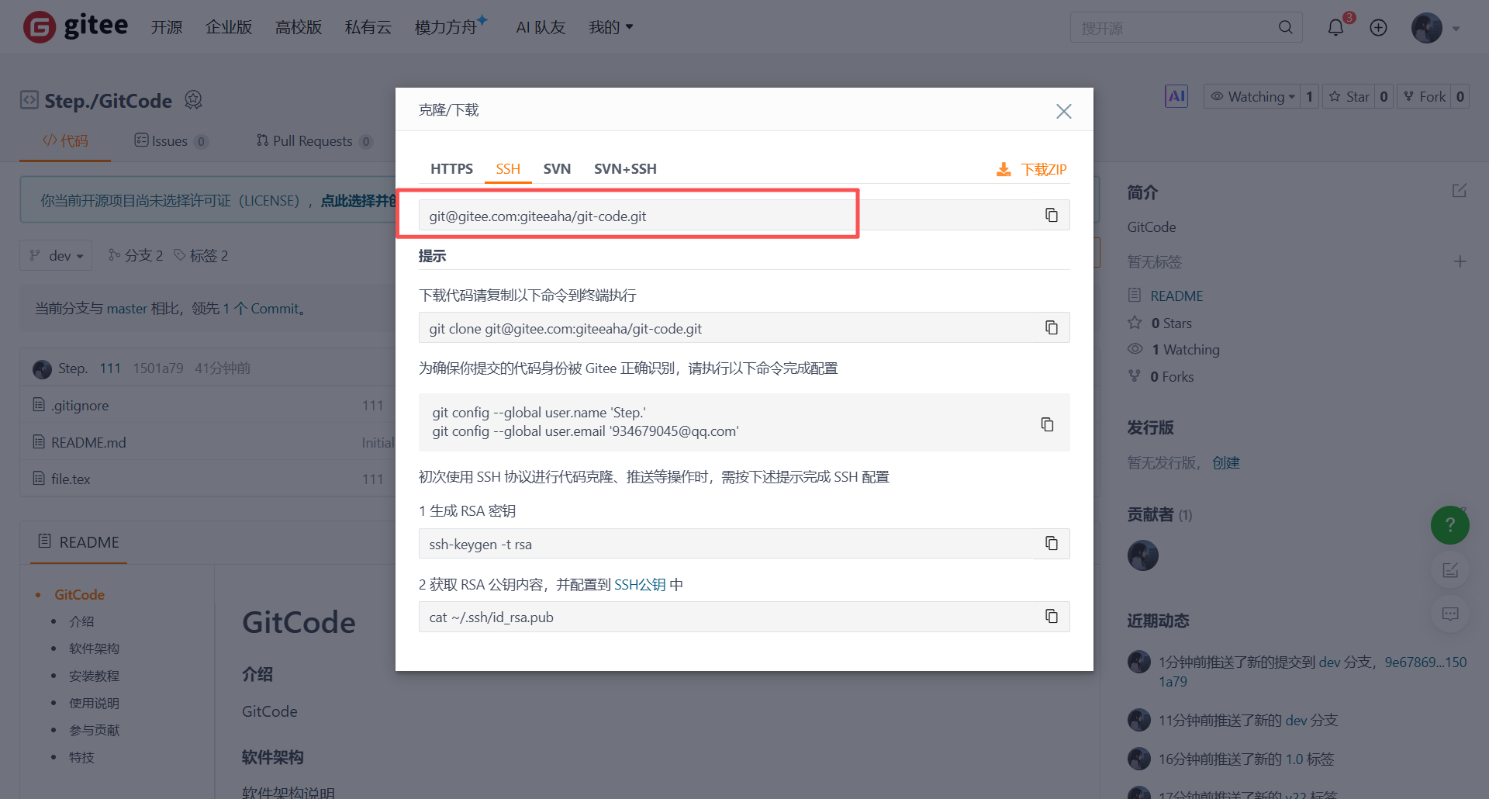Image resolution: width=1489 pixels, height=799 pixels.
Task: Open commit 1501a79
Action: [x=158, y=368]
